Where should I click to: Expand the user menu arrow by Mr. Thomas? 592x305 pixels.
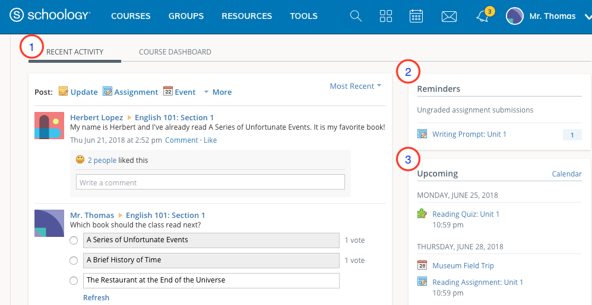point(588,16)
